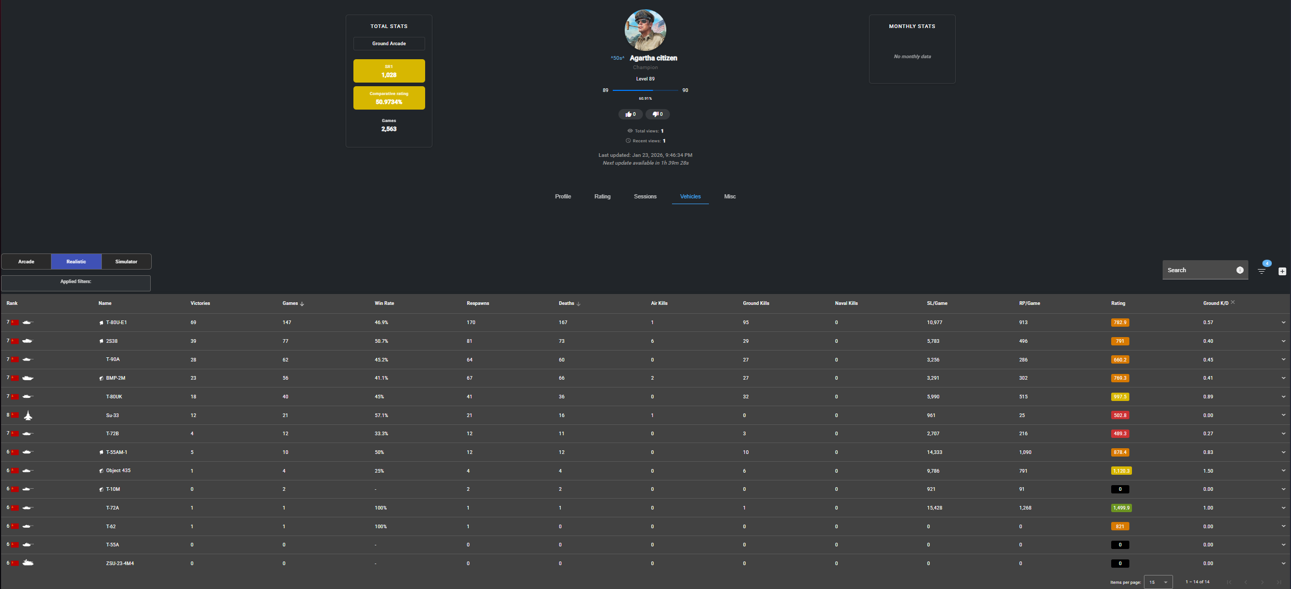
Task: Open the table filters icon
Action: coord(1261,271)
